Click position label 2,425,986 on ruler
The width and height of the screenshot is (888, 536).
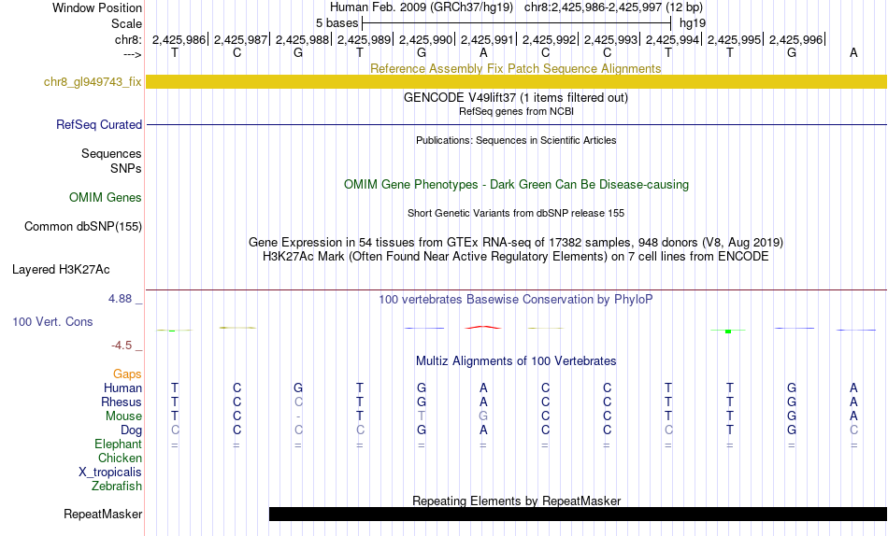point(179,39)
